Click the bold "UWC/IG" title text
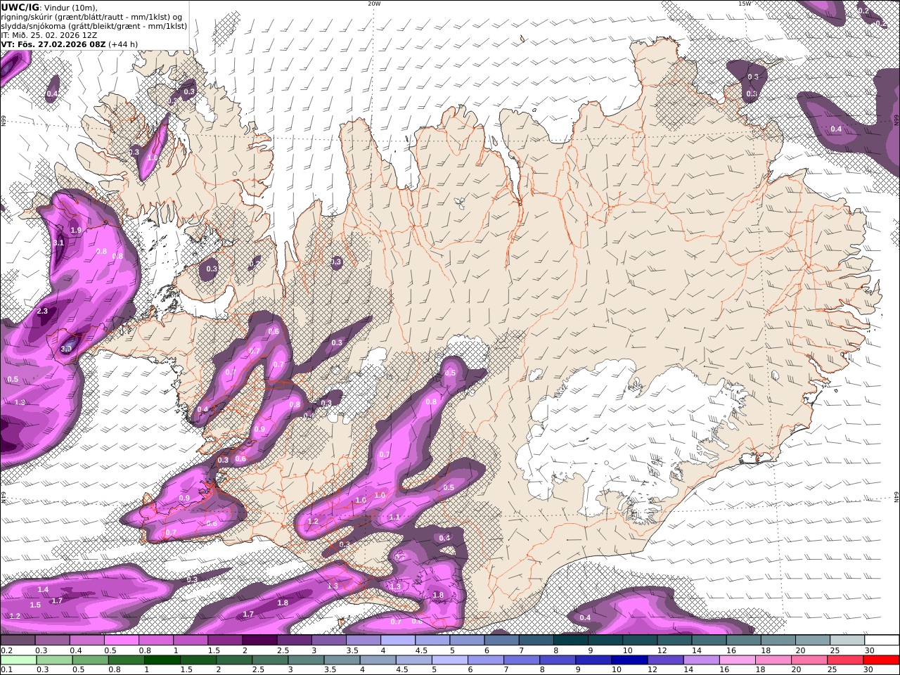Screen dimensions: 900x675 (x=20, y=8)
